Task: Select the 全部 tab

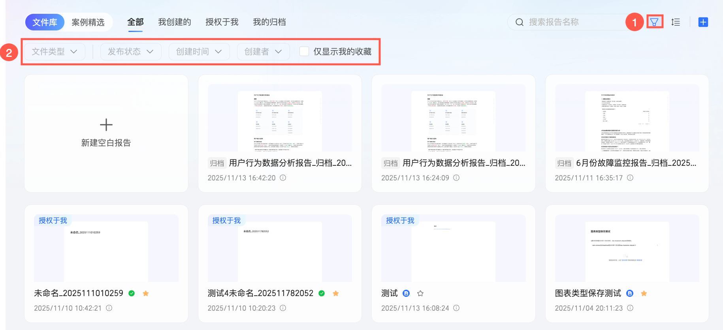Action: pyautogui.click(x=136, y=22)
